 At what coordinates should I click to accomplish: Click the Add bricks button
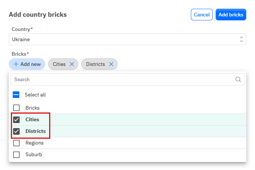coord(231,15)
